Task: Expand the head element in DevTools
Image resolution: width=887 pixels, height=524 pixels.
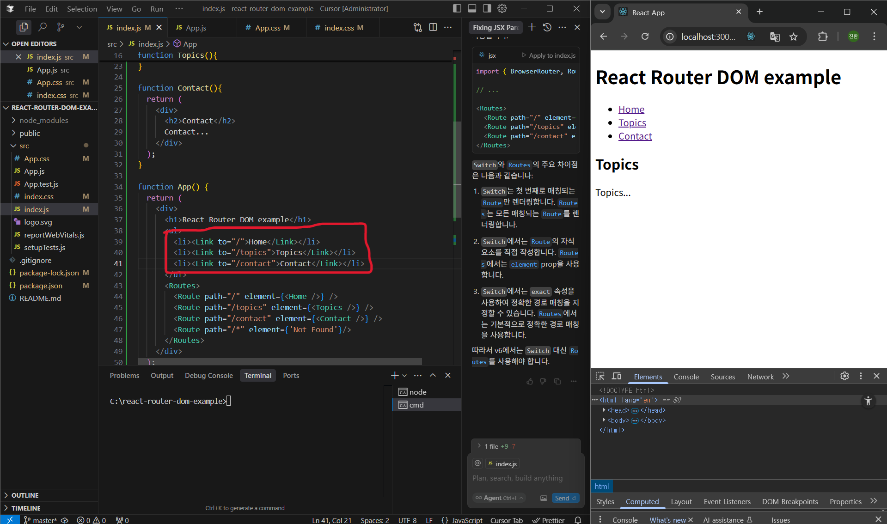Action: (604, 410)
